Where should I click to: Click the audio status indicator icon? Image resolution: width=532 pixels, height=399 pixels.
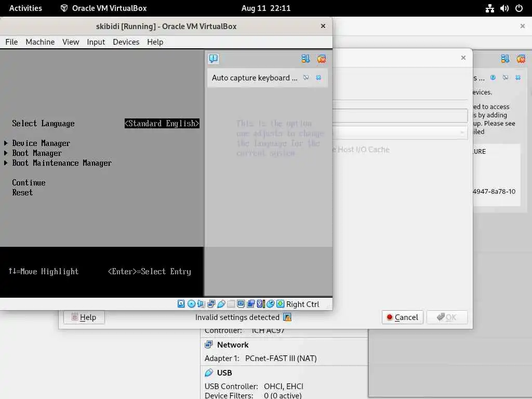coord(201,303)
